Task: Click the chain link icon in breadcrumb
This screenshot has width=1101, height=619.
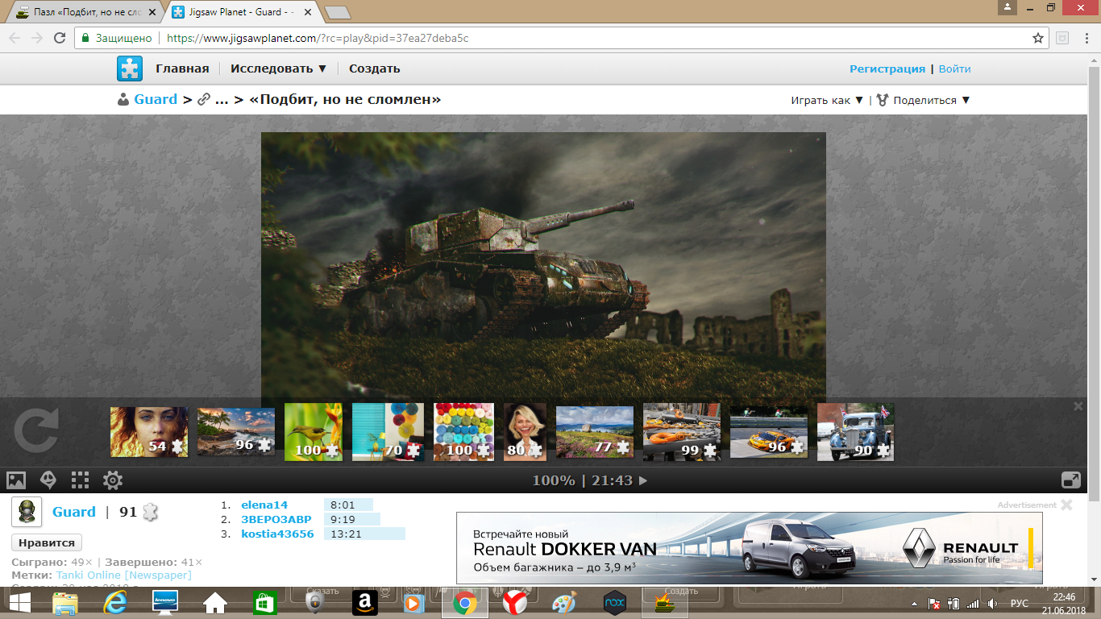Action: pyautogui.click(x=204, y=100)
